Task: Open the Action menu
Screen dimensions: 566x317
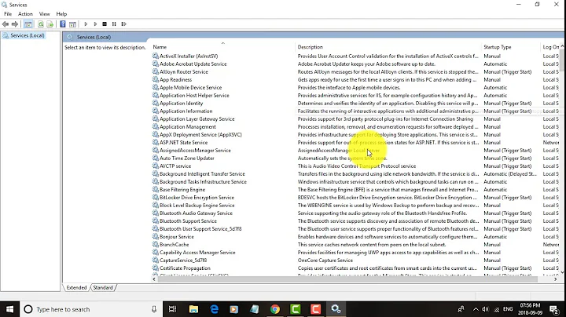Action: pos(25,13)
